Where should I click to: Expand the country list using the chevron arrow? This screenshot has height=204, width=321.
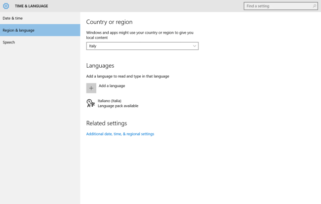tap(194, 46)
